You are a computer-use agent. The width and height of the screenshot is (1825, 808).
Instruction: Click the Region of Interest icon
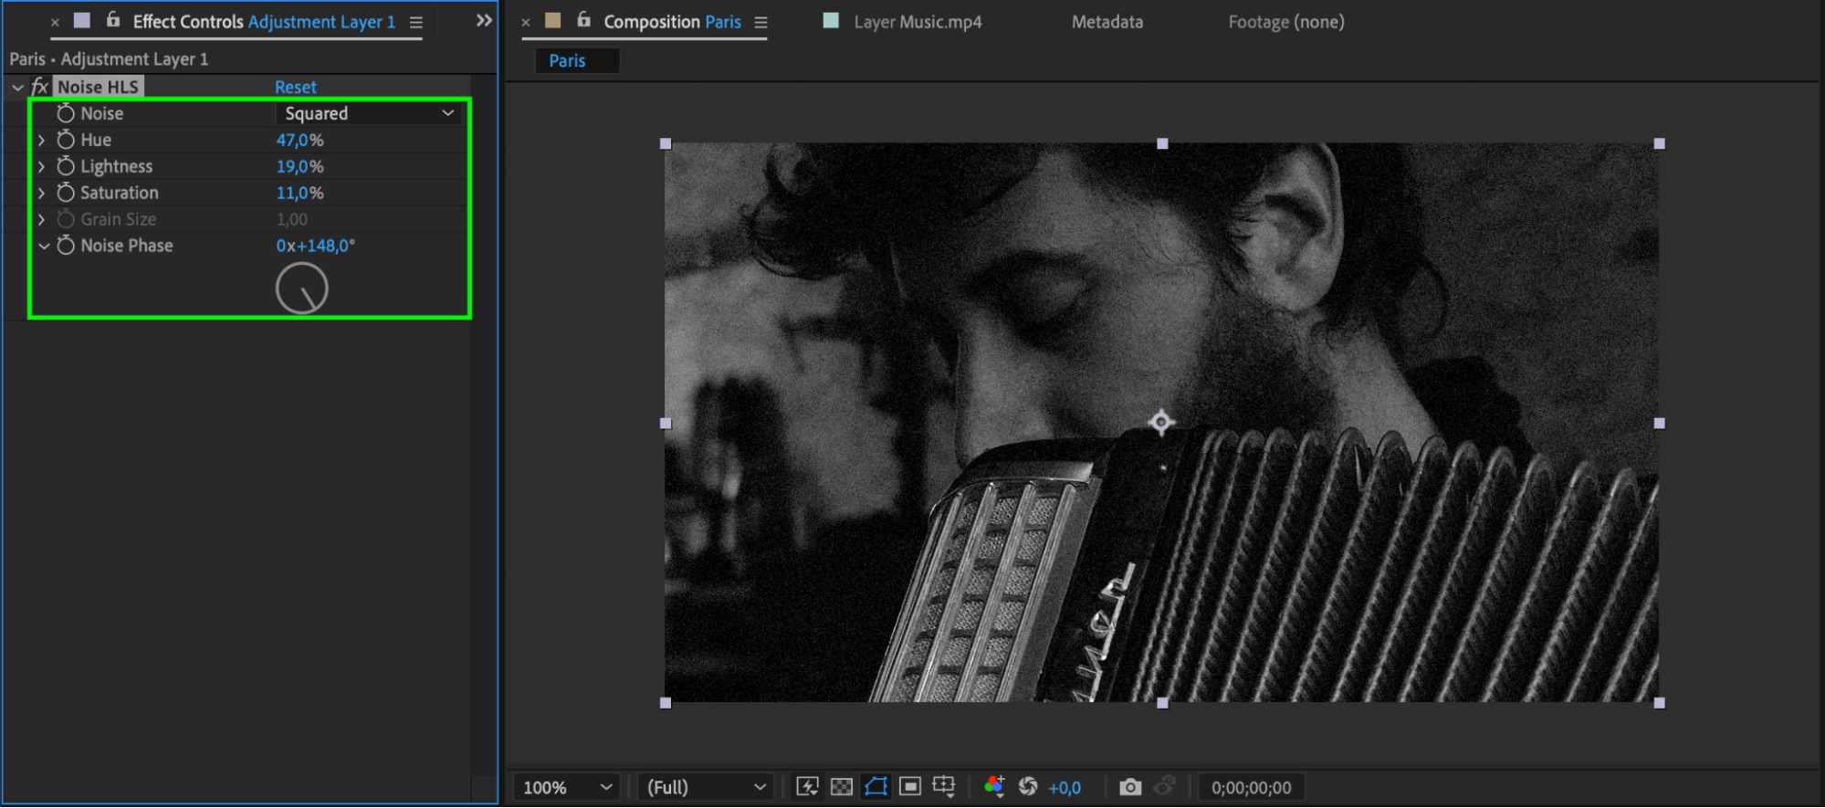[x=910, y=787]
